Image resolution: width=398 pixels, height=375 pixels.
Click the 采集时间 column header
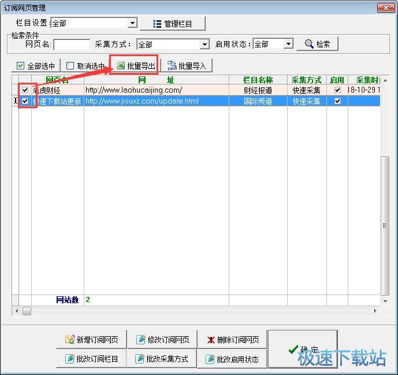pos(364,80)
